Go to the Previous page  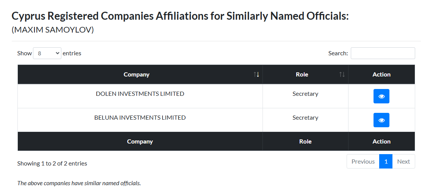(363, 161)
